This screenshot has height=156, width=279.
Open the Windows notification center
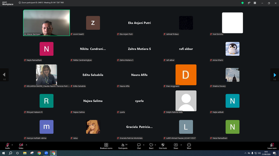pos(274,153)
